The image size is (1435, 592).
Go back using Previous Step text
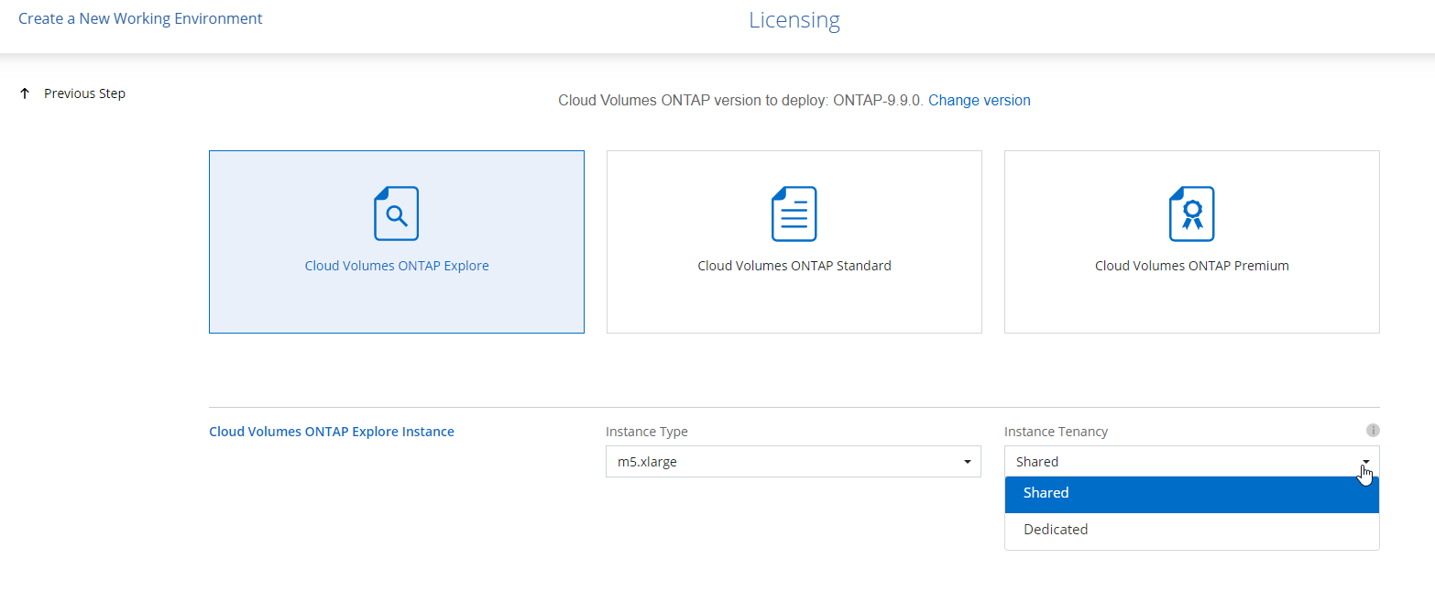point(84,93)
